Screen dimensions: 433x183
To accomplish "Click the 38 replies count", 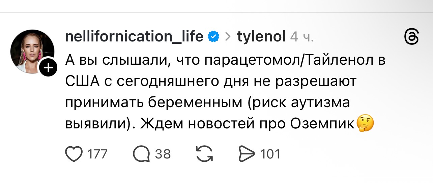I will coord(163,154).
